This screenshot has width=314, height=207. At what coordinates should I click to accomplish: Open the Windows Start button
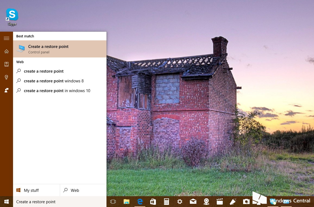[7, 202]
